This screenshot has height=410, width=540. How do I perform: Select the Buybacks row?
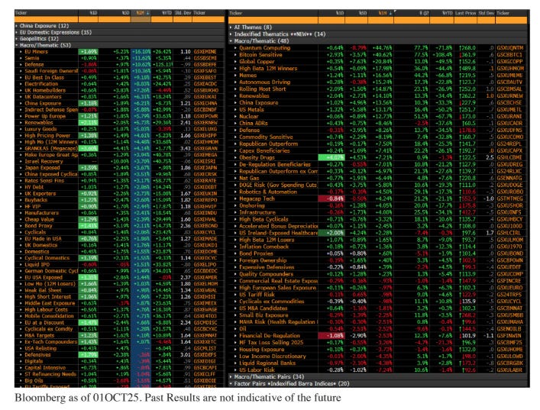tap(119, 200)
